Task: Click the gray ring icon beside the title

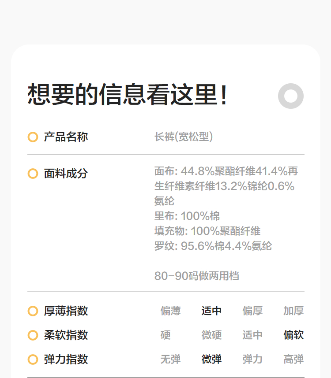Action: [291, 96]
